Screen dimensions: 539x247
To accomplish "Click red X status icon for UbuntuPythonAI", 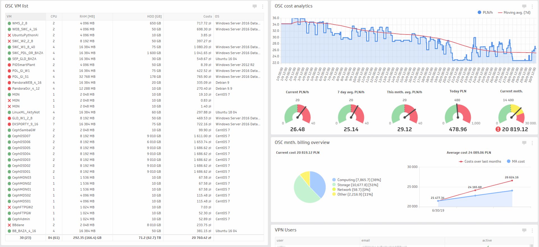I will (9, 35).
